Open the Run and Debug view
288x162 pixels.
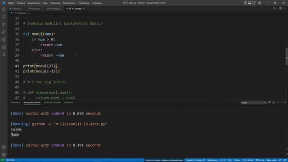pos(4,32)
